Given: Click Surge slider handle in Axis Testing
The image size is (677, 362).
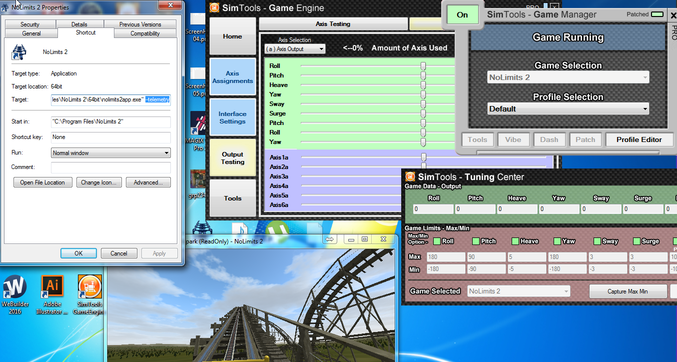Looking at the screenshot, I should (423, 113).
